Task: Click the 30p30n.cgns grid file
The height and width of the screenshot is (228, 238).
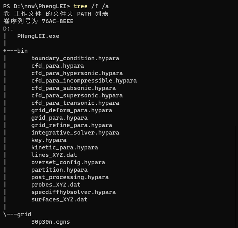Action: click(x=50, y=222)
